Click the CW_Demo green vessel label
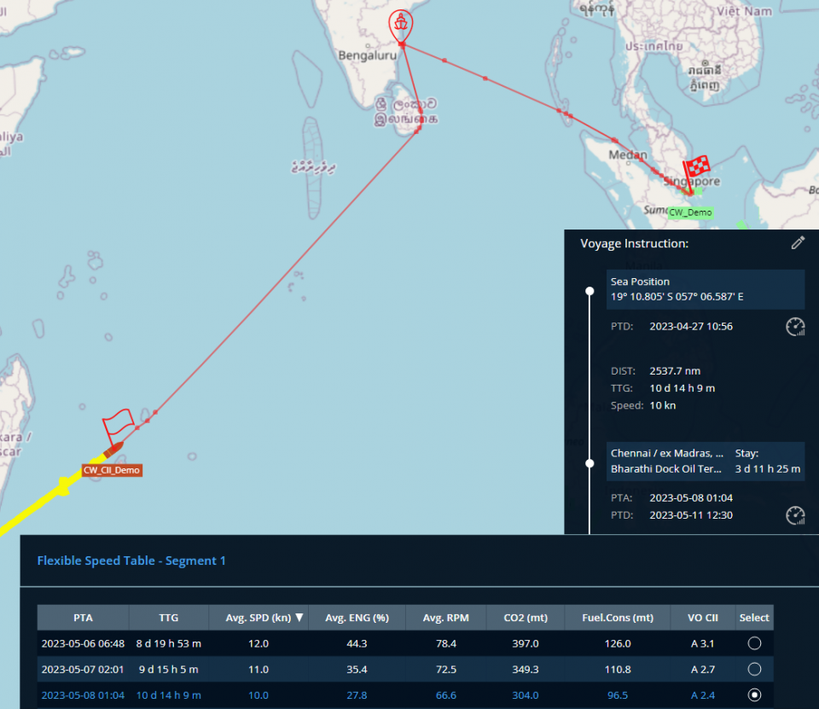This screenshot has height=709, width=819. (689, 212)
